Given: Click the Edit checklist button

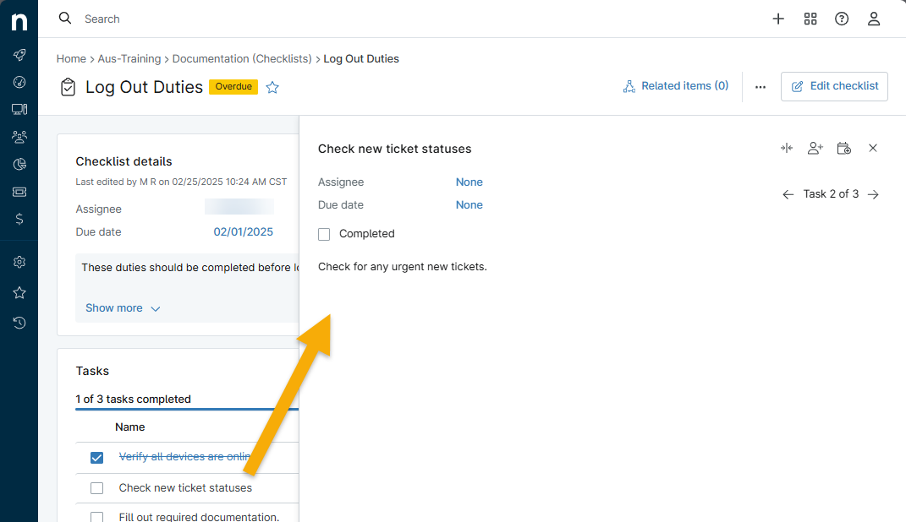Looking at the screenshot, I should point(834,86).
